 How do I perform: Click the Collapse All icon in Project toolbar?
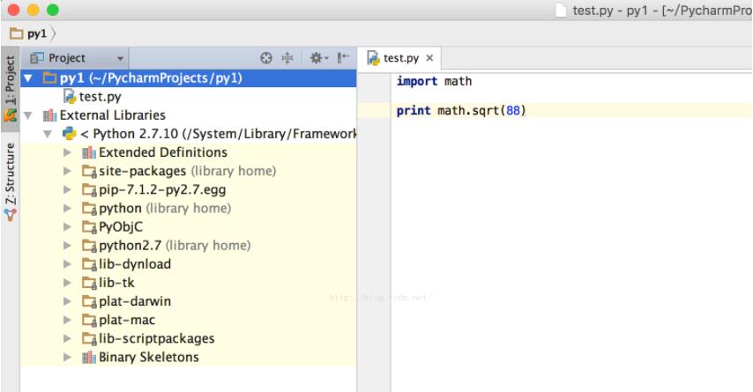[x=287, y=58]
